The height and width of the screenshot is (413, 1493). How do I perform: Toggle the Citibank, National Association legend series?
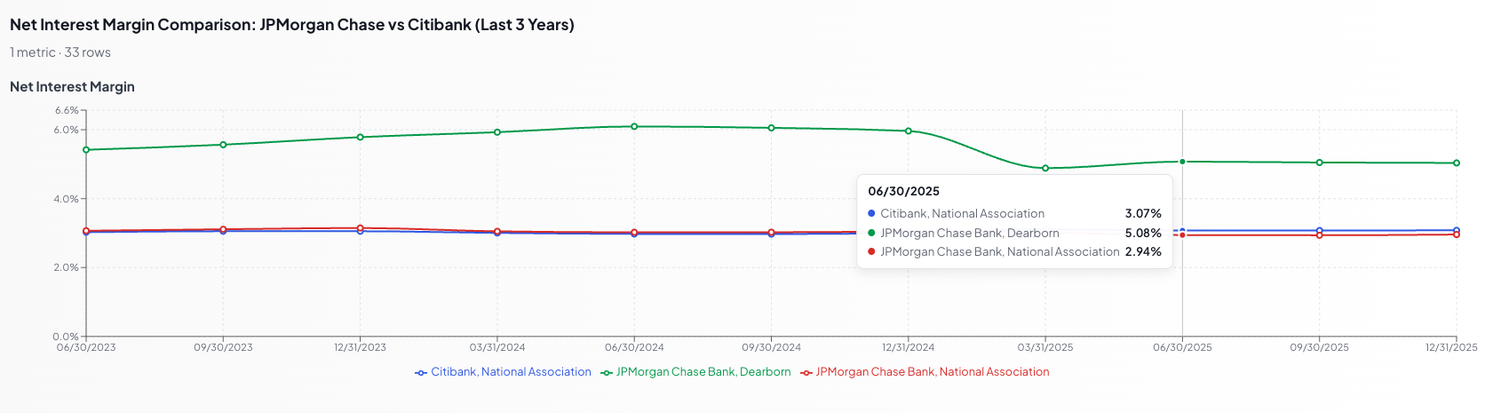(511, 372)
